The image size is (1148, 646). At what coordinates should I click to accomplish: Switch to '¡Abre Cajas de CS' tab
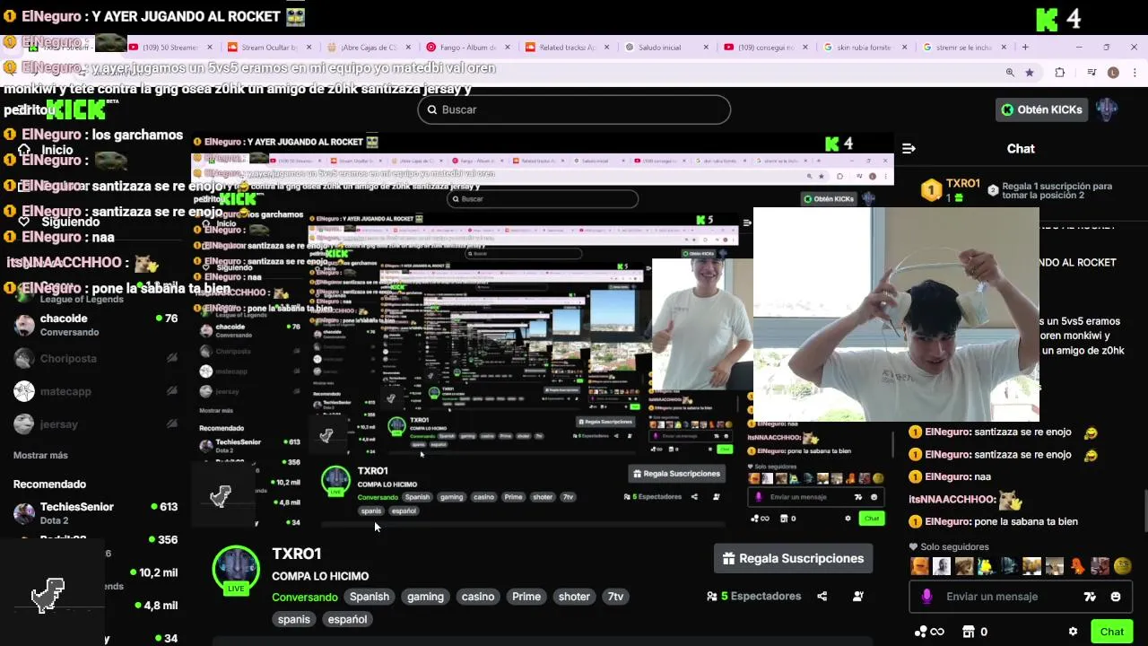click(368, 48)
